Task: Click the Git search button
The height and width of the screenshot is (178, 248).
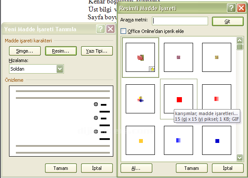Action: click(x=227, y=21)
